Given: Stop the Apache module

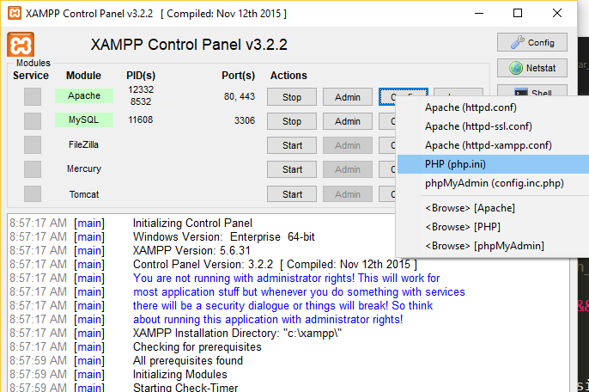Looking at the screenshot, I should click(x=292, y=97).
